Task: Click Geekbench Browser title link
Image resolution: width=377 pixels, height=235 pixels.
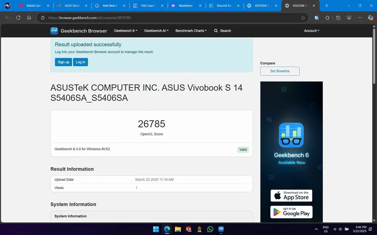Action: (84, 31)
